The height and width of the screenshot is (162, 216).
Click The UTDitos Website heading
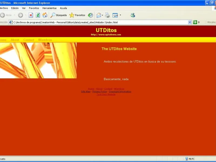point(119,49)
